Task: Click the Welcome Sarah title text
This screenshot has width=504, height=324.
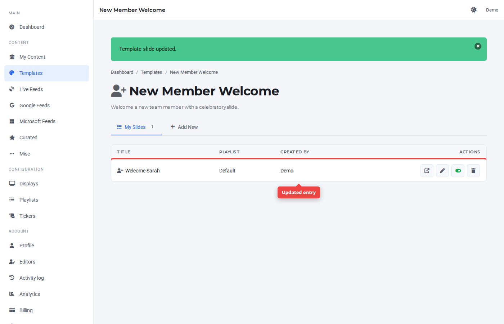Action: (143, 171)
